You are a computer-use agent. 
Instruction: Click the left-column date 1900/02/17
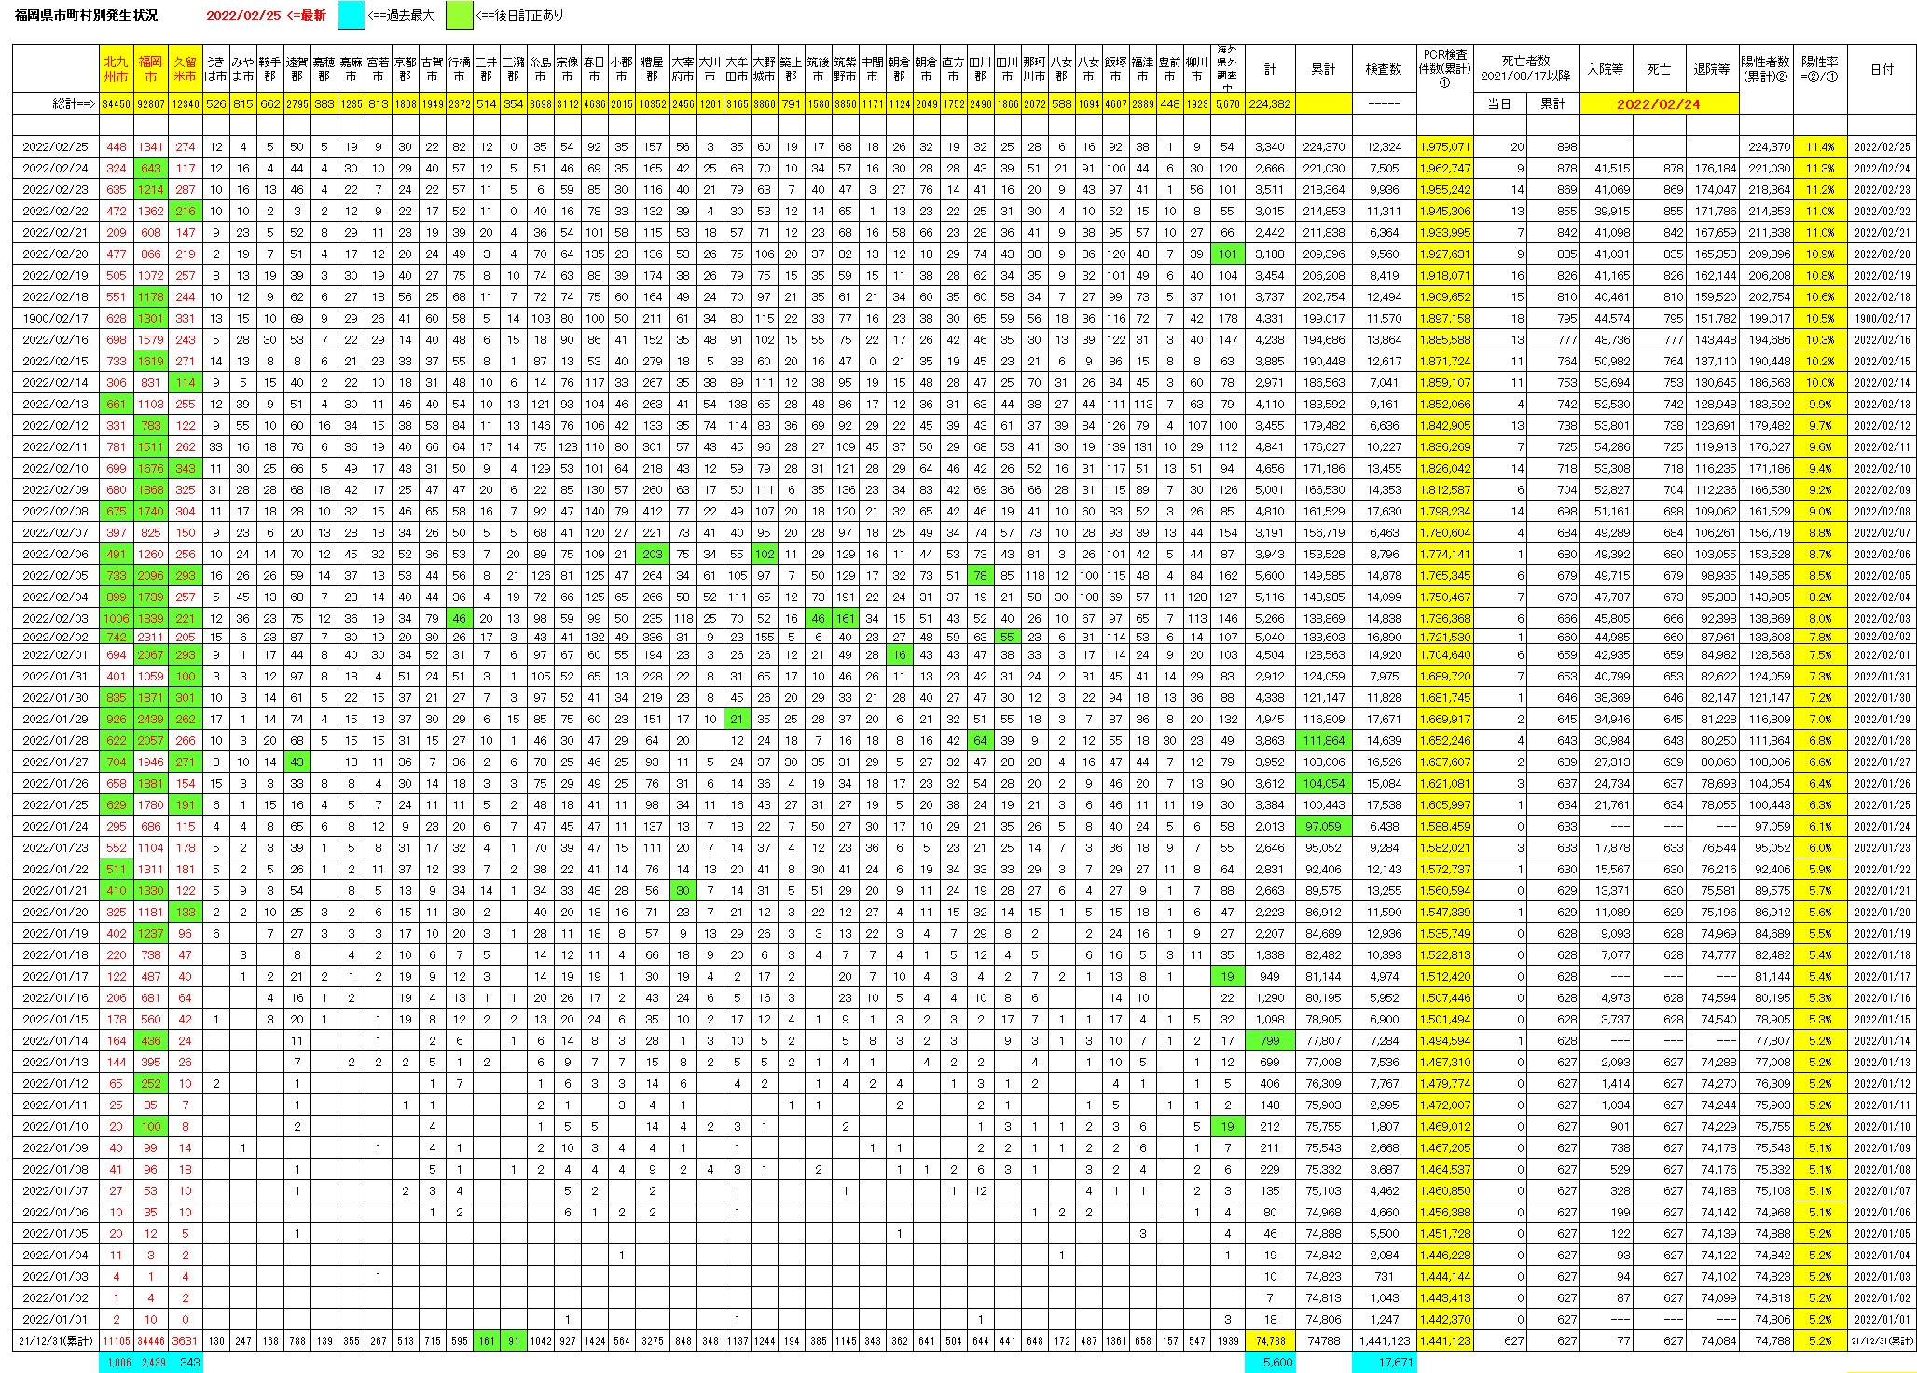click(x=55, y=318)
